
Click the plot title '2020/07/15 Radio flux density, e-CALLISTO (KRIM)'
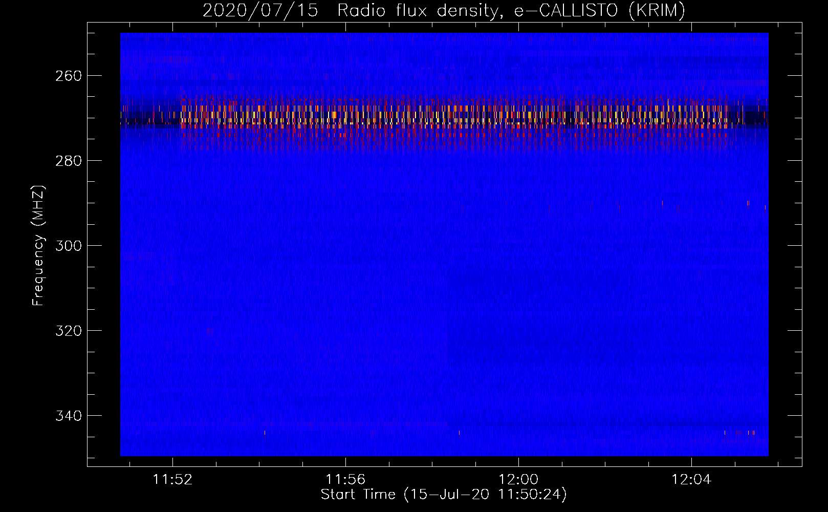(x=444, y=10)
